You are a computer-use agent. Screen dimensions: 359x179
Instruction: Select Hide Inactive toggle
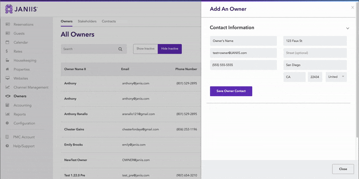(170, 49)
